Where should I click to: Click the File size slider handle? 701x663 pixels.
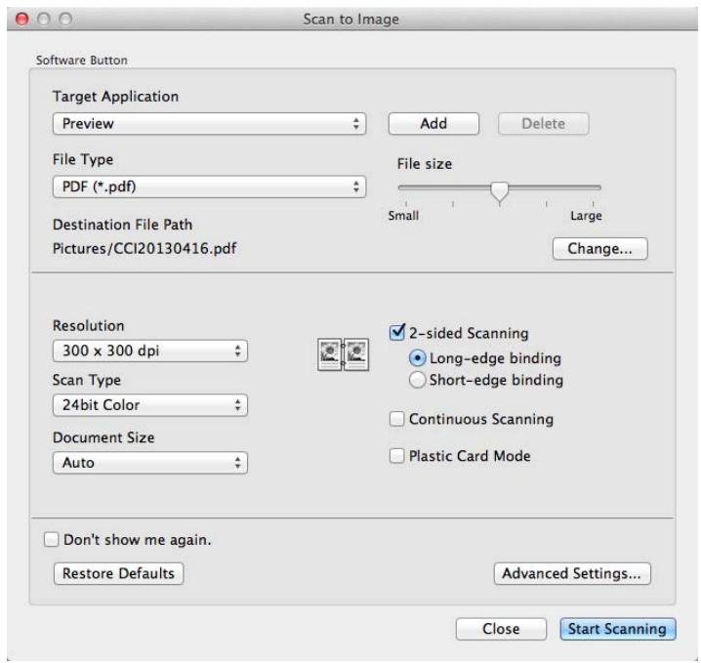(x=499, y=191)
